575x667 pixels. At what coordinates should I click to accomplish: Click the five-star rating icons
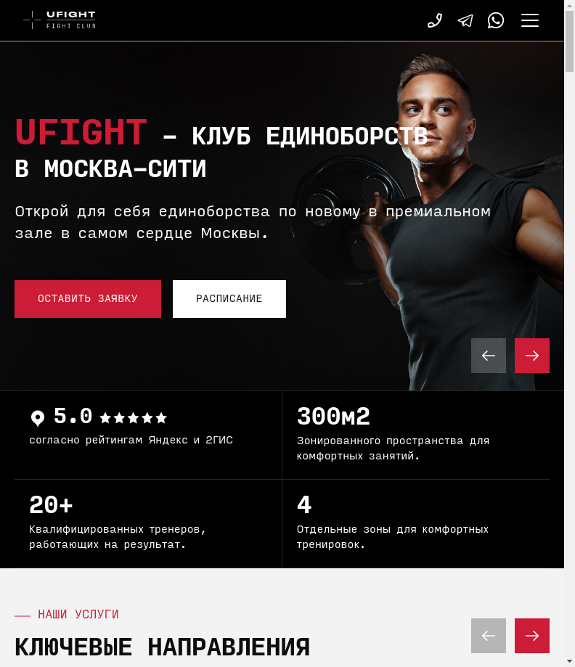[x=133, y=418]
